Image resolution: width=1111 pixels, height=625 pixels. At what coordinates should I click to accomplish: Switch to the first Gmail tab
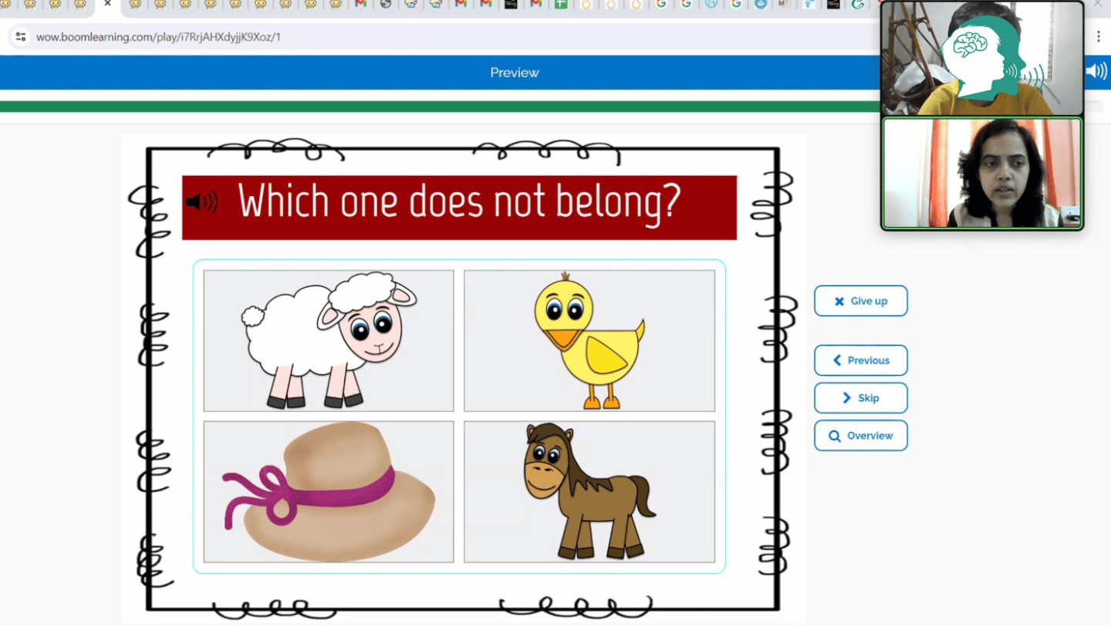pyautogui.click(x=360, y=4)
